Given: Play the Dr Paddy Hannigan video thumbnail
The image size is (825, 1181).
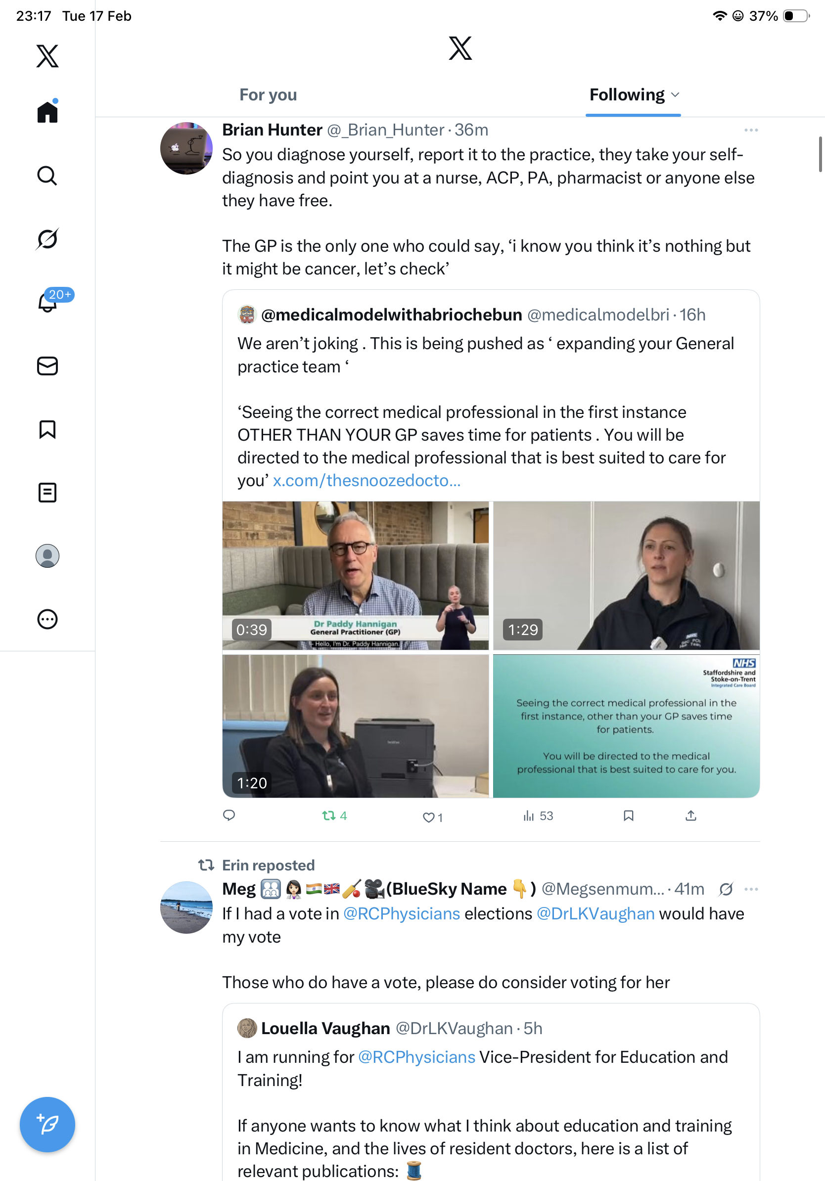Looking at the screenshot, I should [x=356, y=576].
